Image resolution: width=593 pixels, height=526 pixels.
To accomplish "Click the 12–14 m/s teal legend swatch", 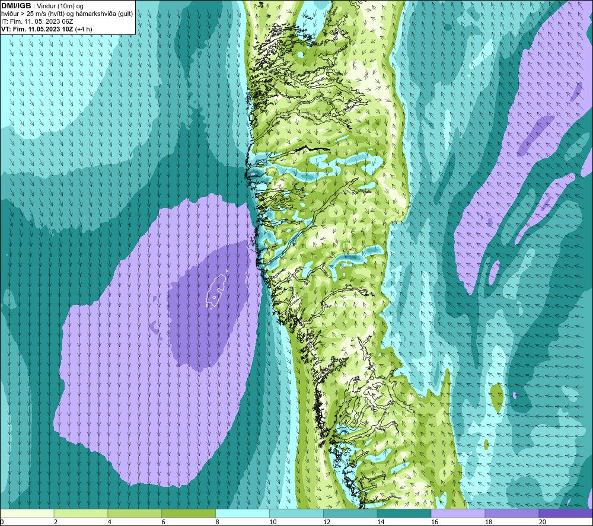I will 350,513.
